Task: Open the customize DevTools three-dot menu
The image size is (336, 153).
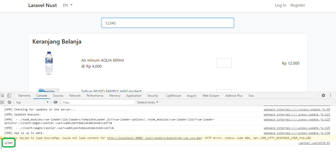Action: click(330, 95)
